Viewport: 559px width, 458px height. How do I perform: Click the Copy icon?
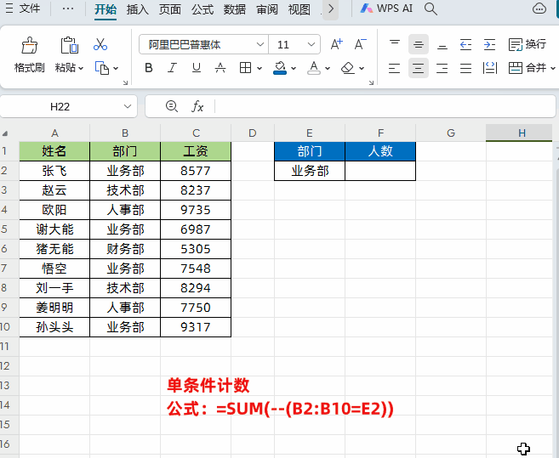click(102, 68)
